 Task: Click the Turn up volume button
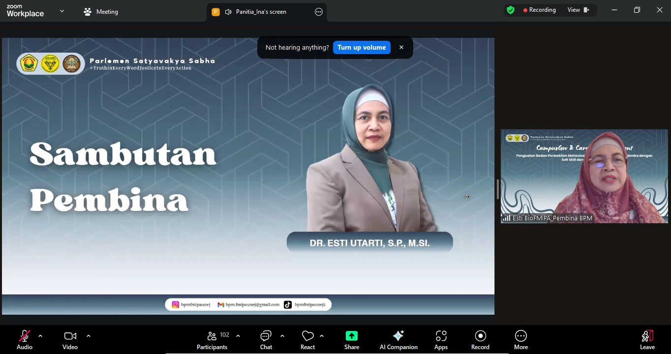(x=362, y=48)
